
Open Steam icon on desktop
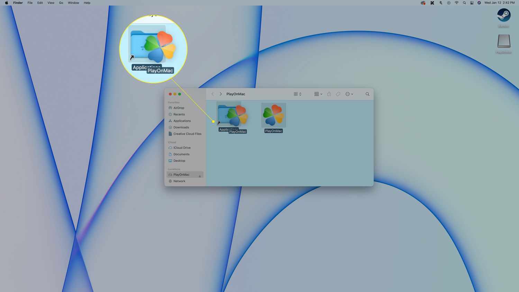point(503,15)
